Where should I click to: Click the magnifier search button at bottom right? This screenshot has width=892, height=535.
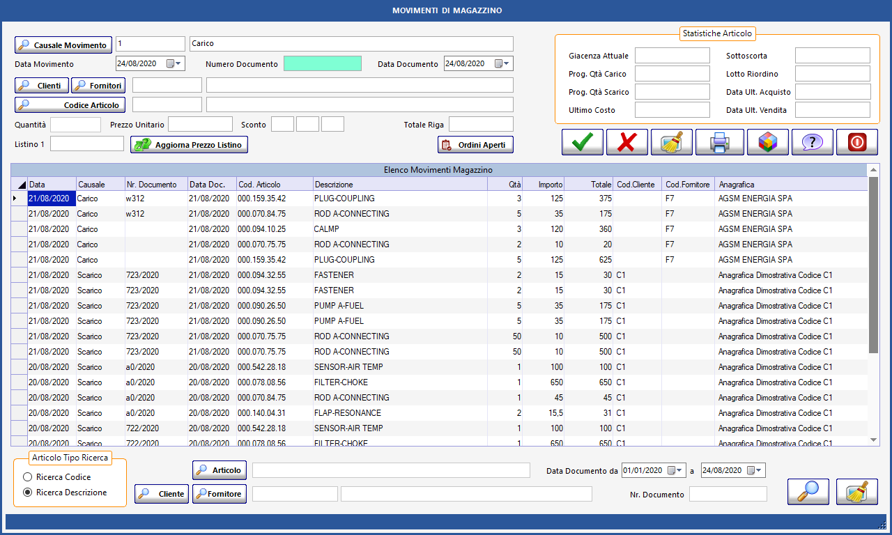tap(808, 492)
